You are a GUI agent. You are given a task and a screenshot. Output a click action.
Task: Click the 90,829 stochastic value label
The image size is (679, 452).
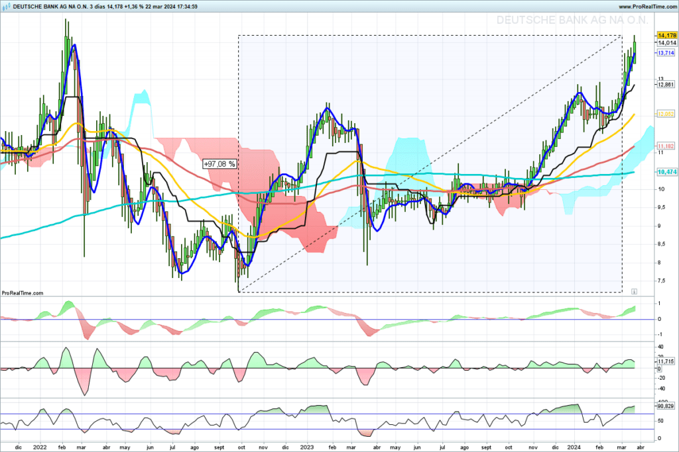pos(666,406)
